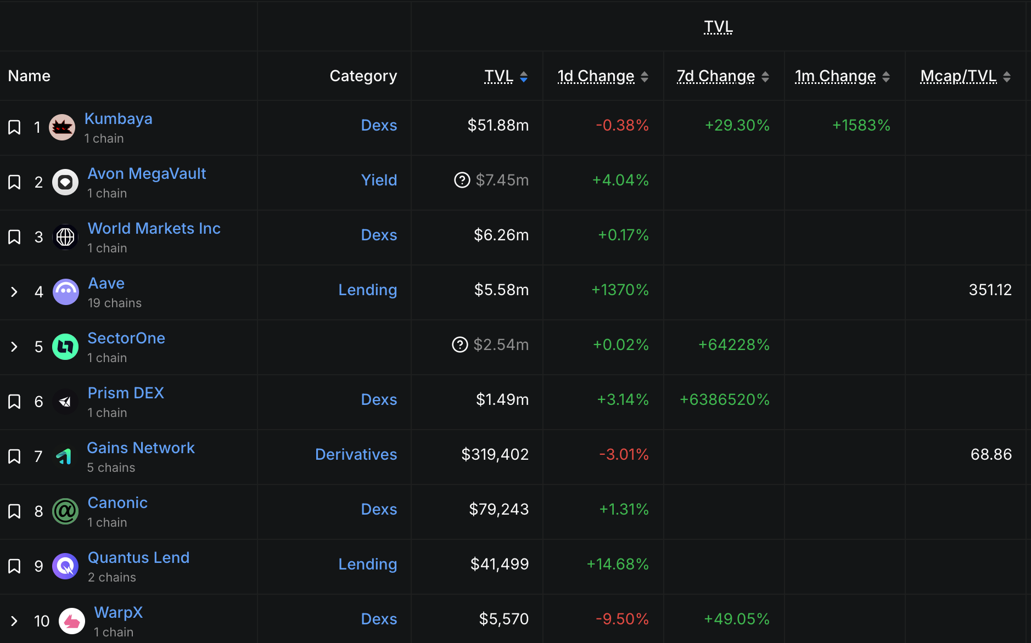
Task: Click the 19 chains label under Aave
Action: [115, 303]
